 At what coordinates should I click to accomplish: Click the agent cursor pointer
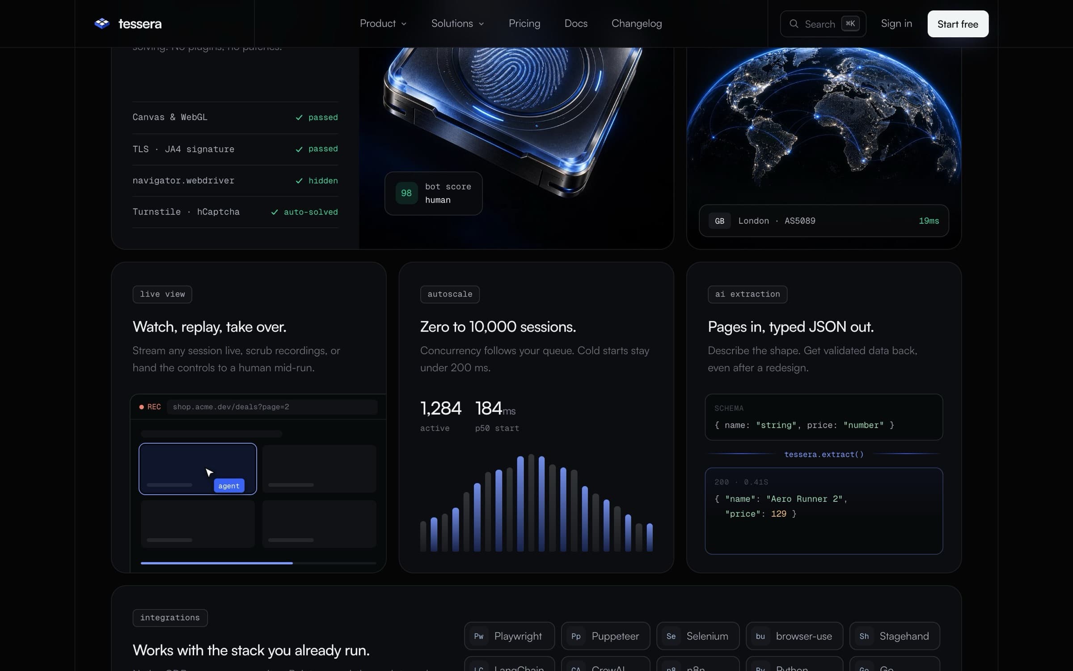(x=209, y=472)
